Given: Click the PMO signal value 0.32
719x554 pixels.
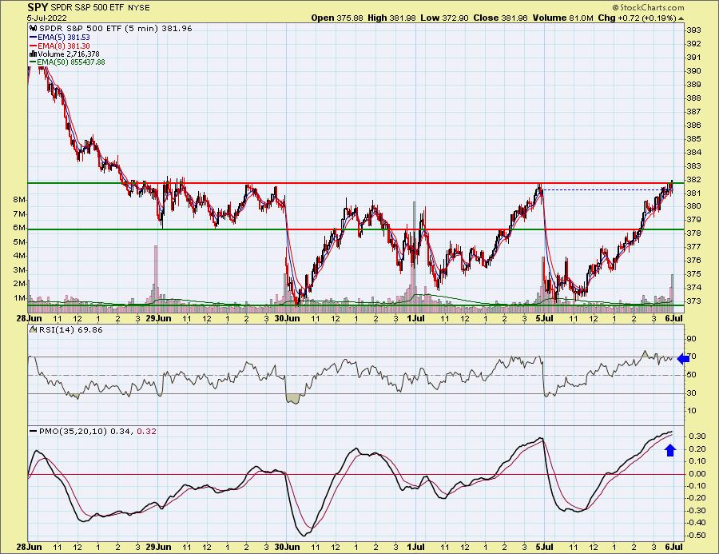Looking at the screenshot, I should pyautogui.click(x=147, y=432).
